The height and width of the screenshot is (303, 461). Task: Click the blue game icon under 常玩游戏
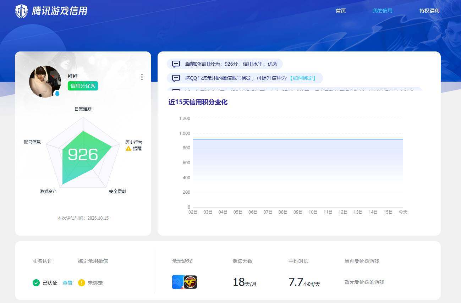coord(178,282)
